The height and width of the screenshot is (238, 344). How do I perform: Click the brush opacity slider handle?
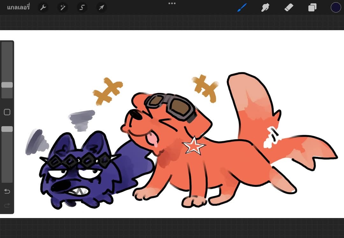[7, 129]
